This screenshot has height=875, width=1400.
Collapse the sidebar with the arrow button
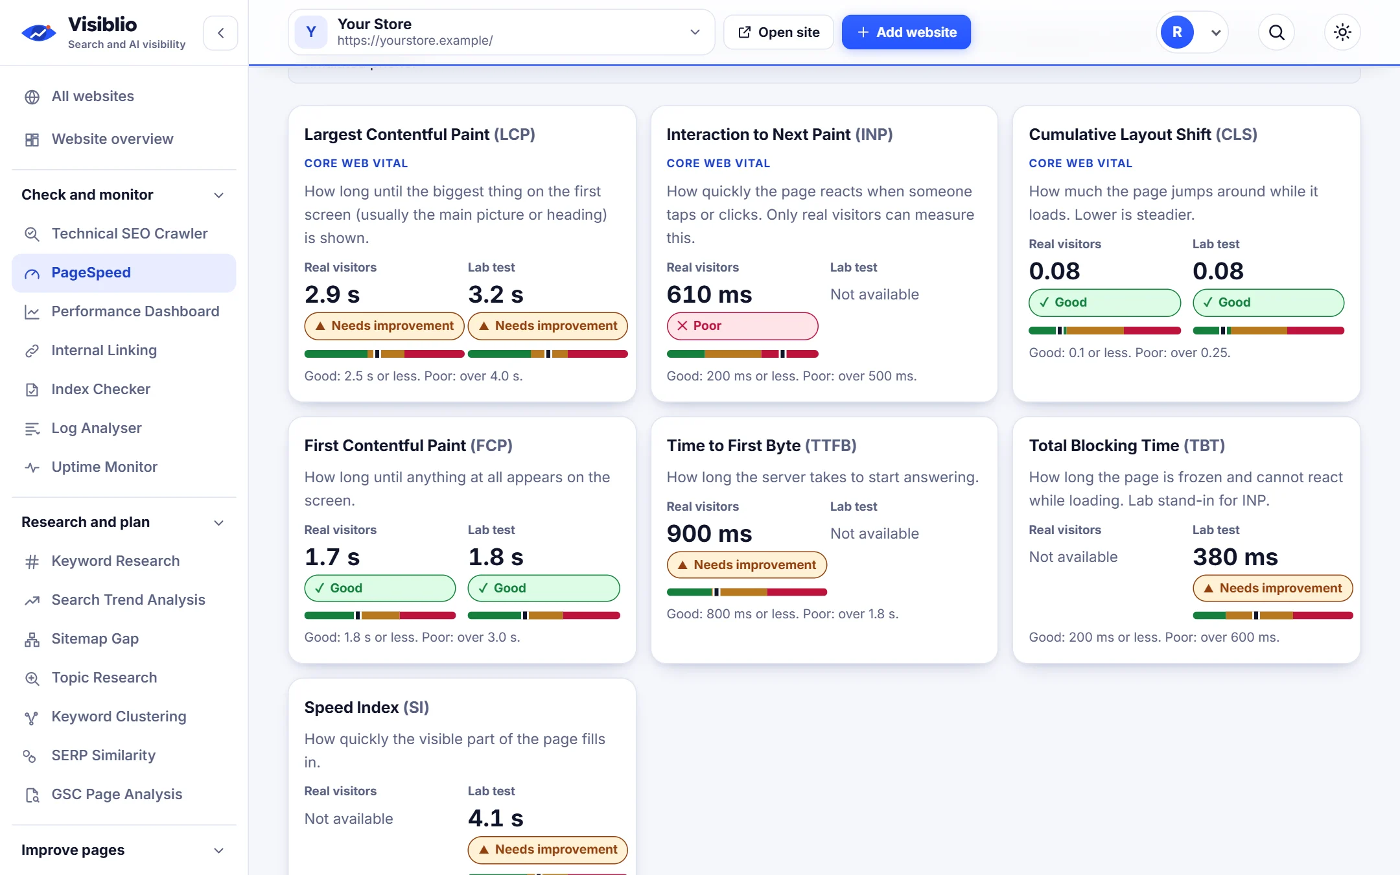tap(220, 33)
